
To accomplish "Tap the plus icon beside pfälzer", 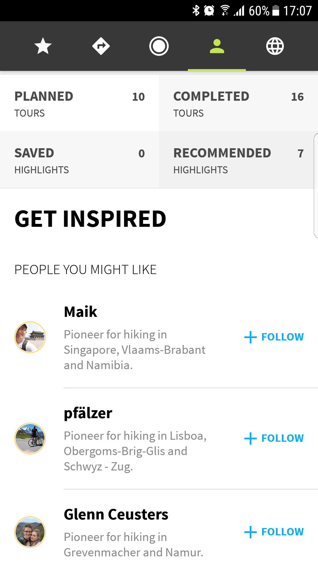I will 250,438.
